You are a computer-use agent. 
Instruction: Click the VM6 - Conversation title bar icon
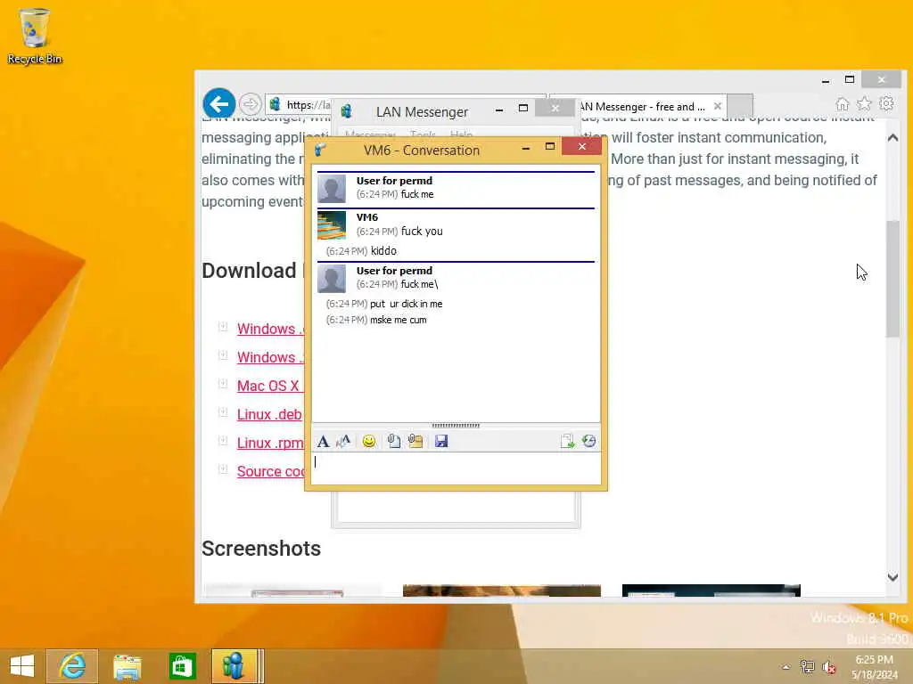(320, 150)
